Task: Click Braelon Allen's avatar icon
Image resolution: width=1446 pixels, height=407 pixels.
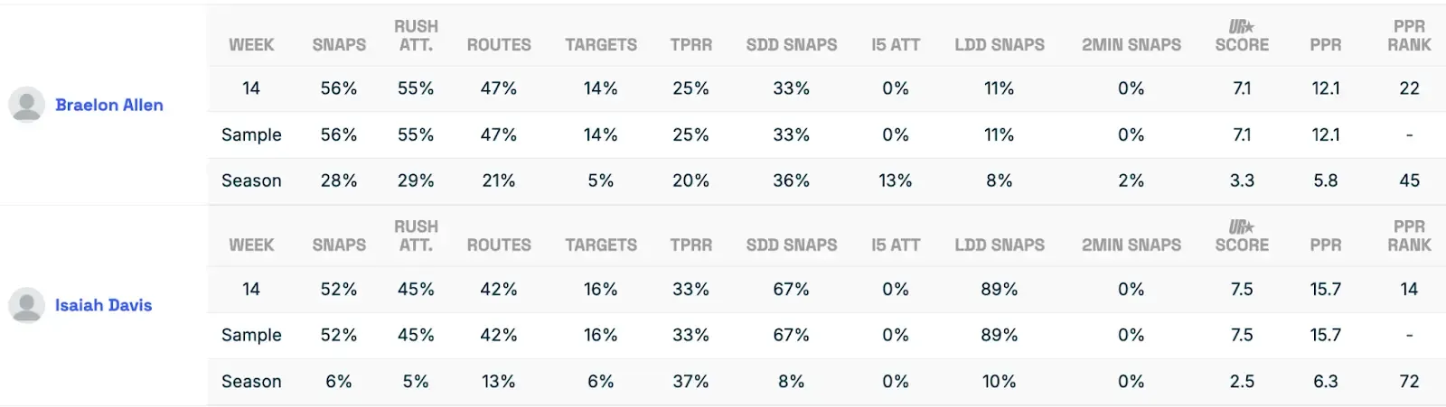Action: click(x=26, y=105)
